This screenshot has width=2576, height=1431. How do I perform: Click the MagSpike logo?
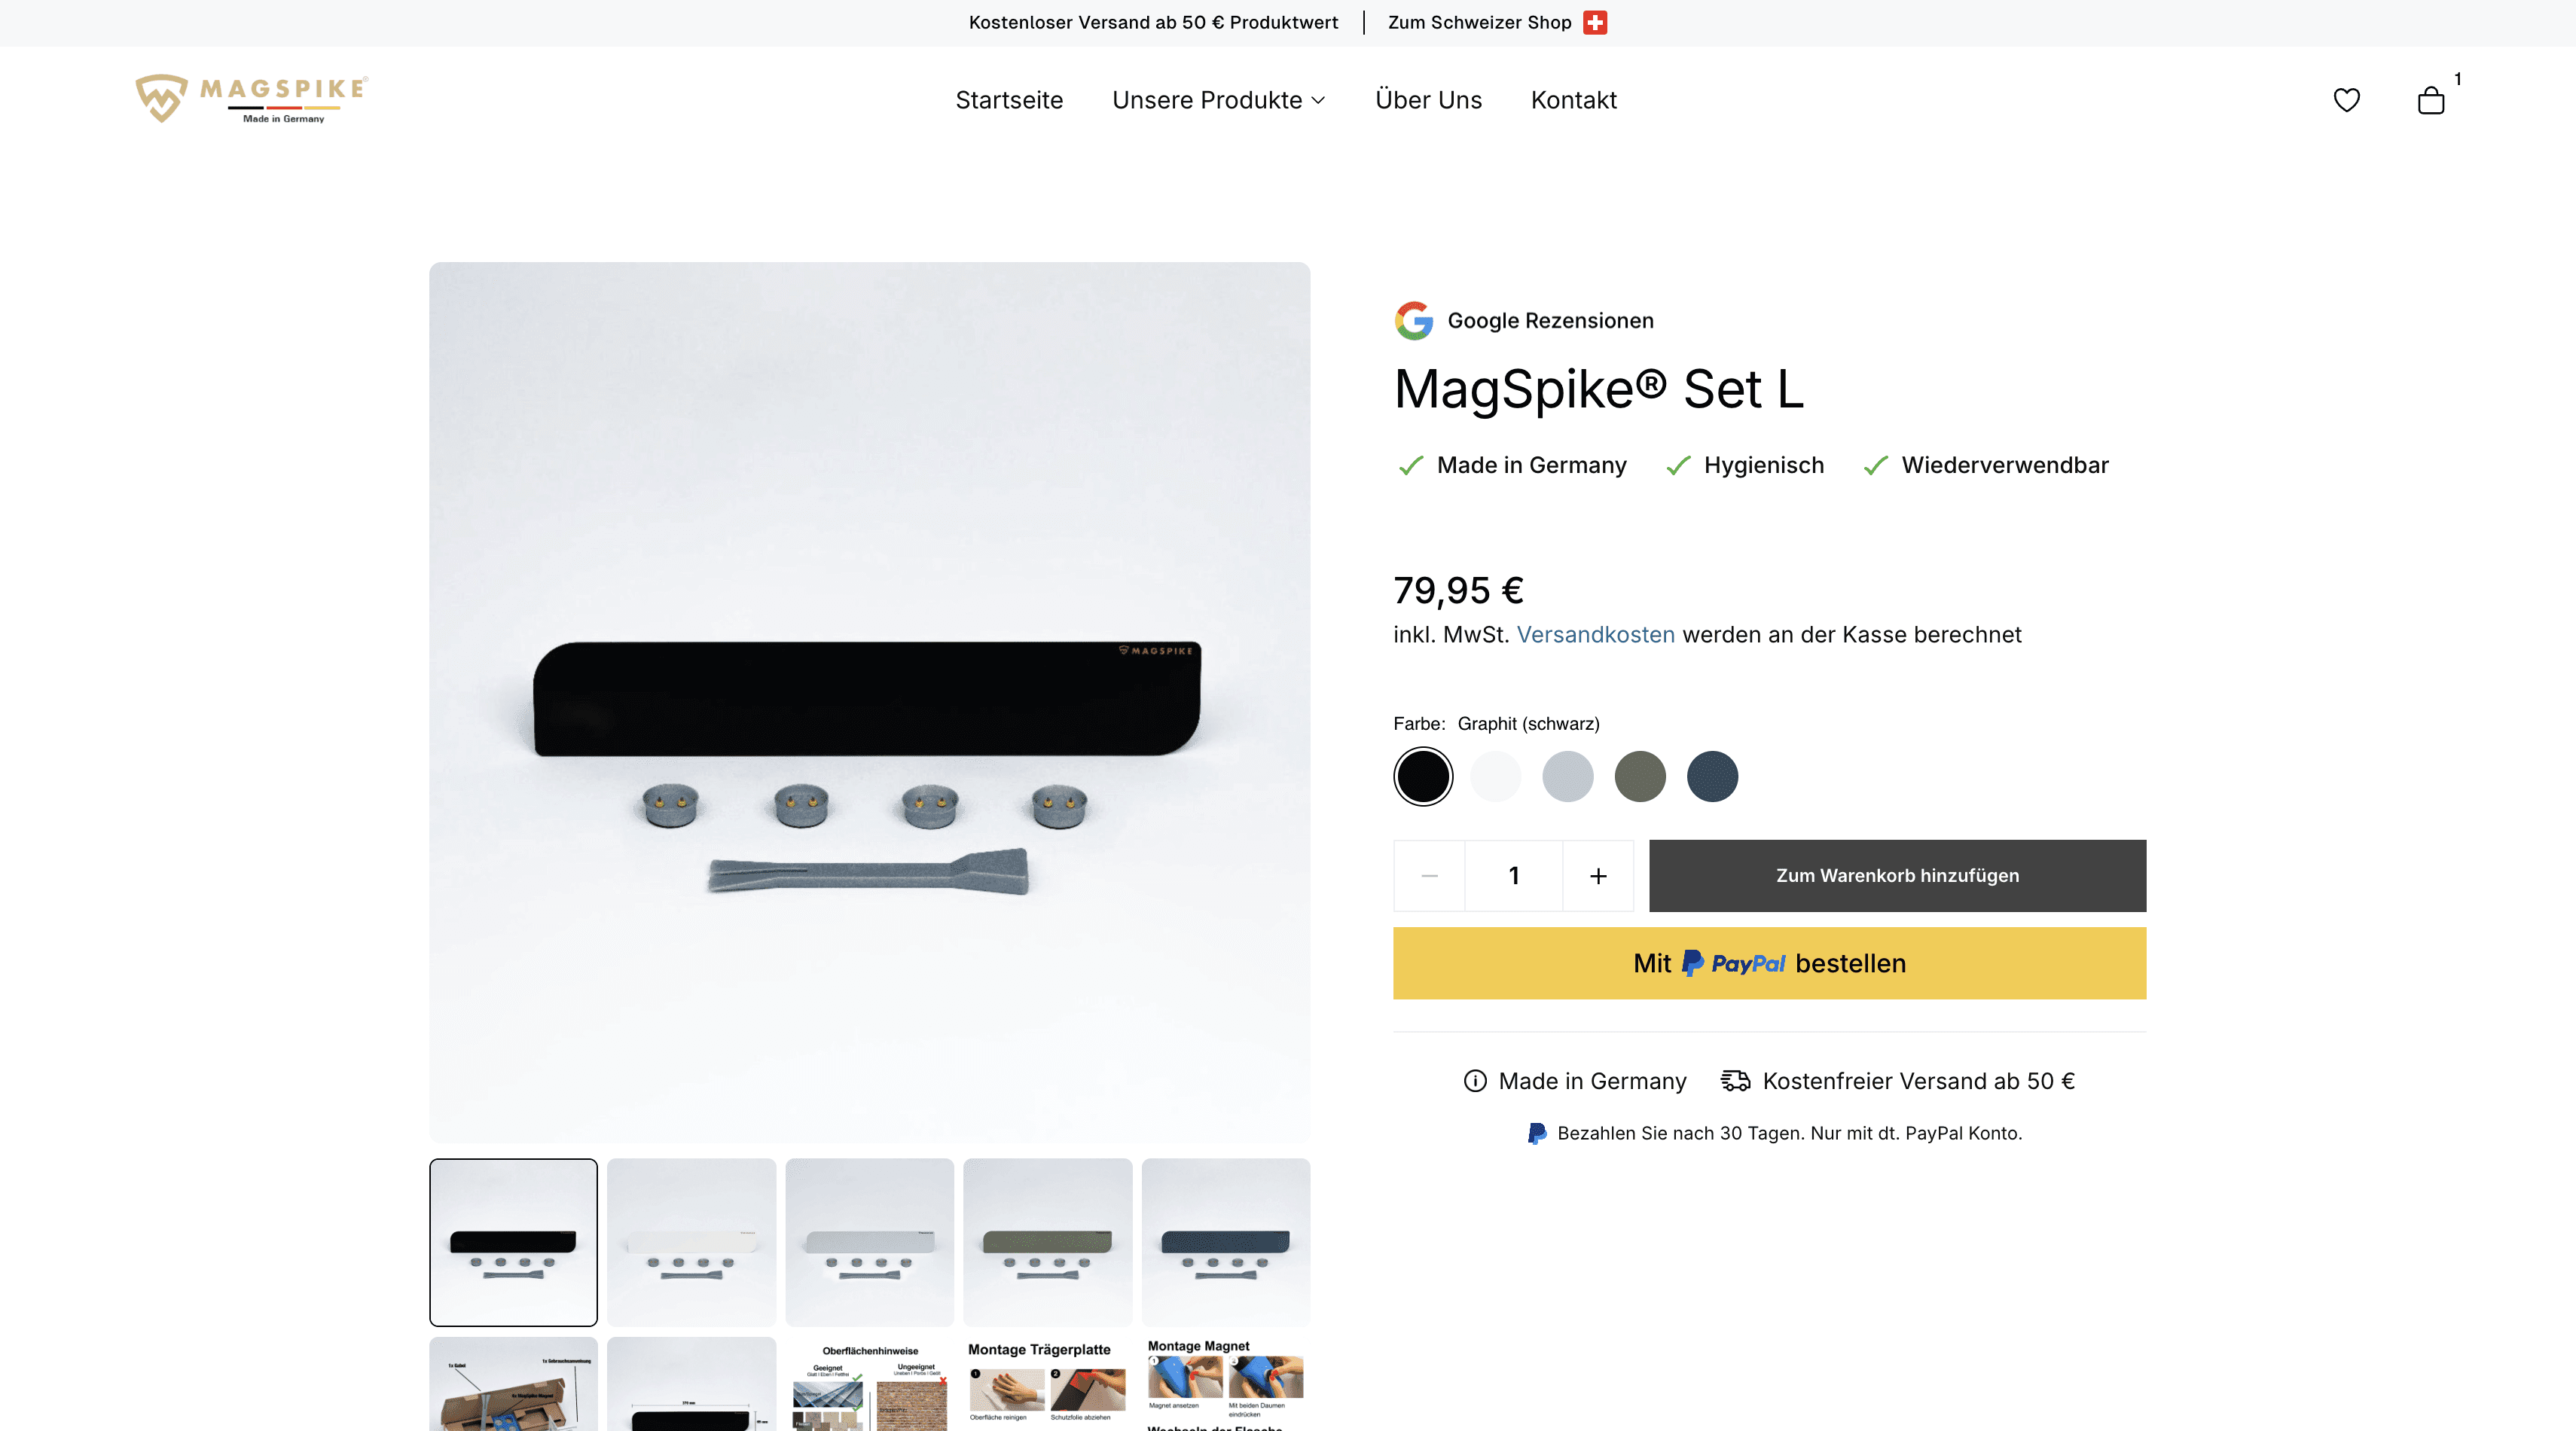(x=251, y=98)
